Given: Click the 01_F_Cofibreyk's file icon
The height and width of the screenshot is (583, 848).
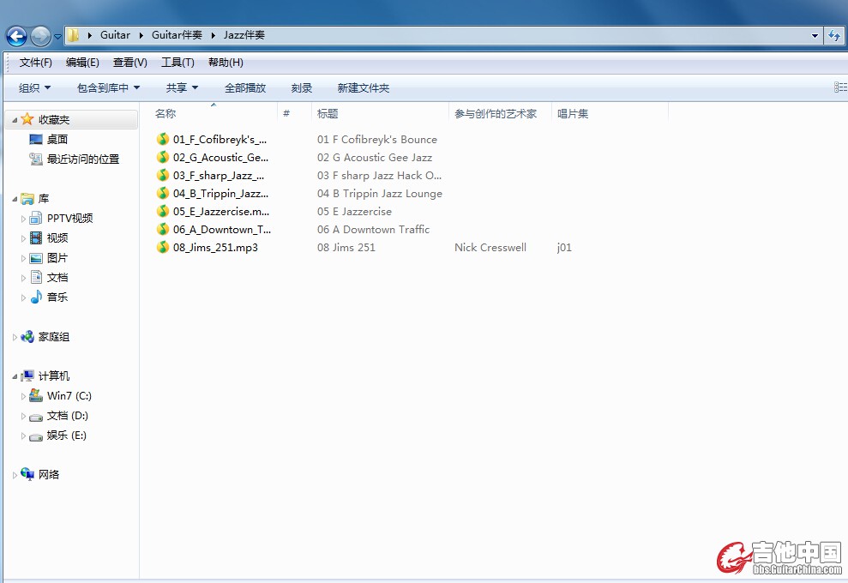Looking at the screenshot, I should coord(163,139).
